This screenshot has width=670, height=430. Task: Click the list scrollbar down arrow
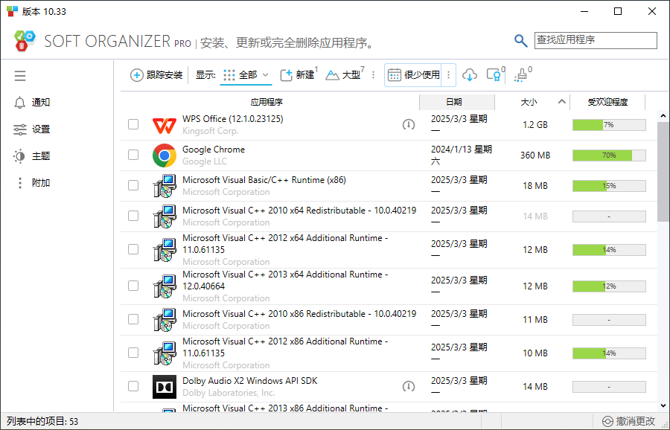coord(663,406)
